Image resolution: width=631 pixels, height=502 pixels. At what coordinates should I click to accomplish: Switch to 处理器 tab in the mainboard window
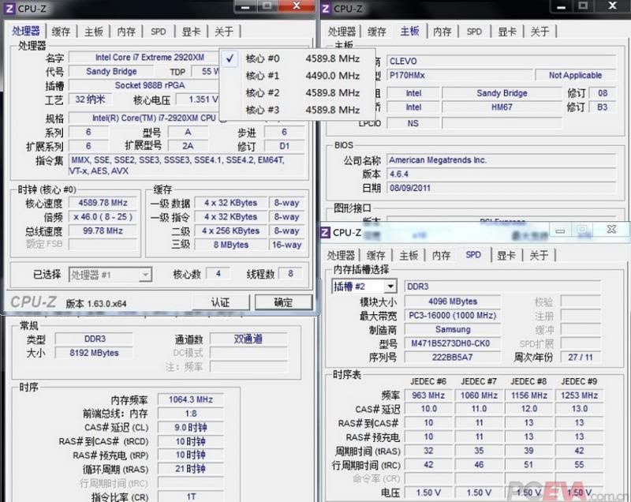point(342,32)
